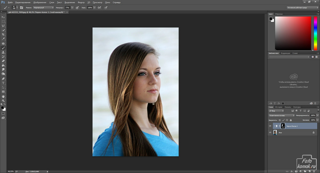The height and width of the screenshot is (173, 320).
Task: Open the brush preset picker dropdown
Action: (x=17, y=7)
